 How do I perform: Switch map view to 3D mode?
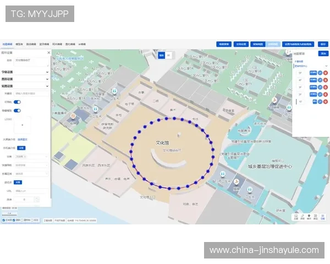coord(169,56)
